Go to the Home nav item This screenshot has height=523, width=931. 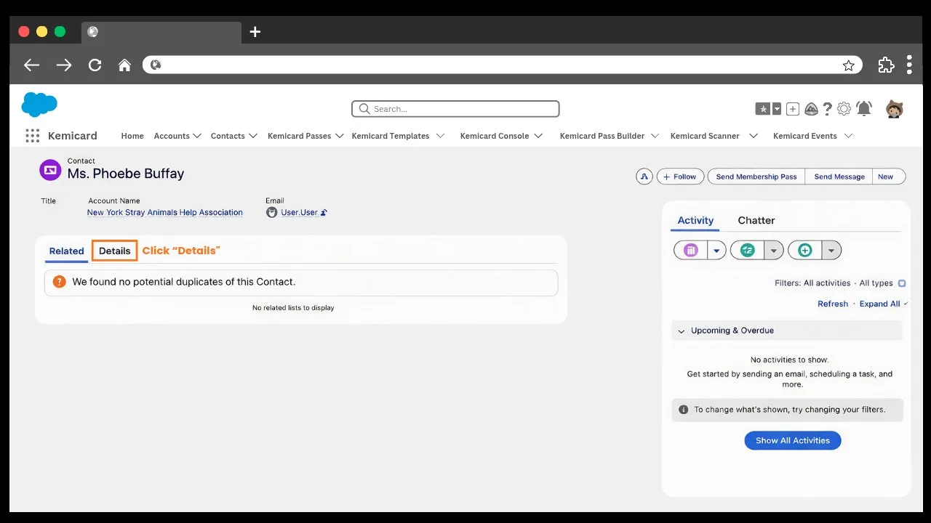click(x=132, y=136)
